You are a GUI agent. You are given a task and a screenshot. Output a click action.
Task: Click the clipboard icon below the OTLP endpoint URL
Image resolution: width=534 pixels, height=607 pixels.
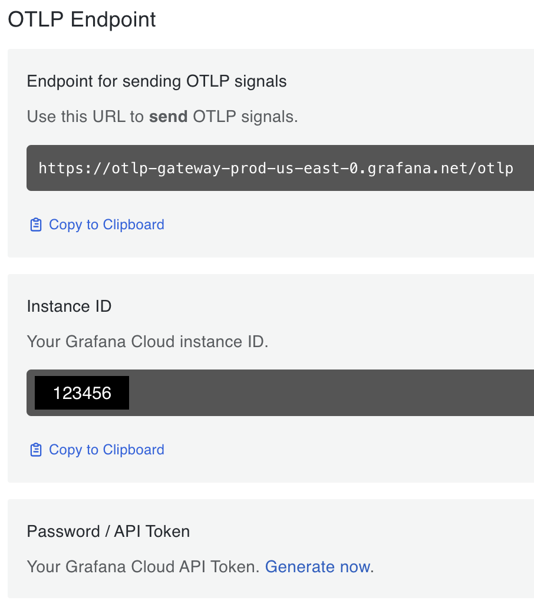tap(36, 225)
